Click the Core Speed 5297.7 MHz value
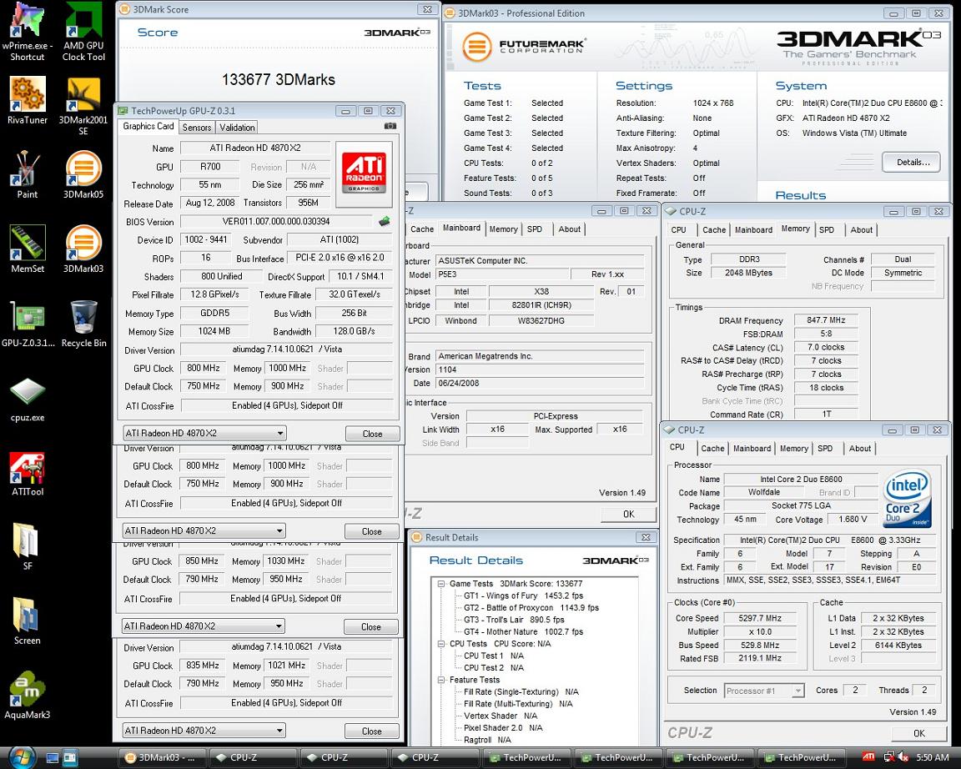This screenshot has width=961, height=769. pyautogui.click(x=760, y=618)
